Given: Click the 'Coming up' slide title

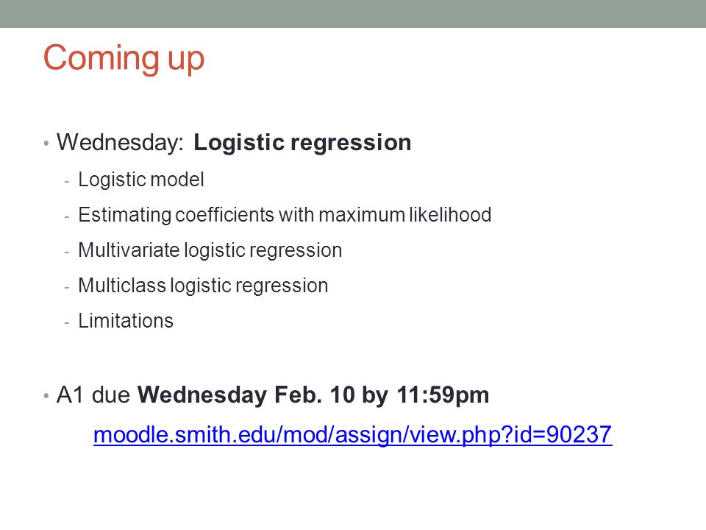Looking at the screenshot, I should coord(124,59).
